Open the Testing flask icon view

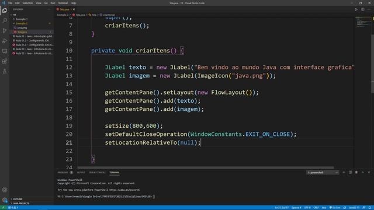pos(5,71)
